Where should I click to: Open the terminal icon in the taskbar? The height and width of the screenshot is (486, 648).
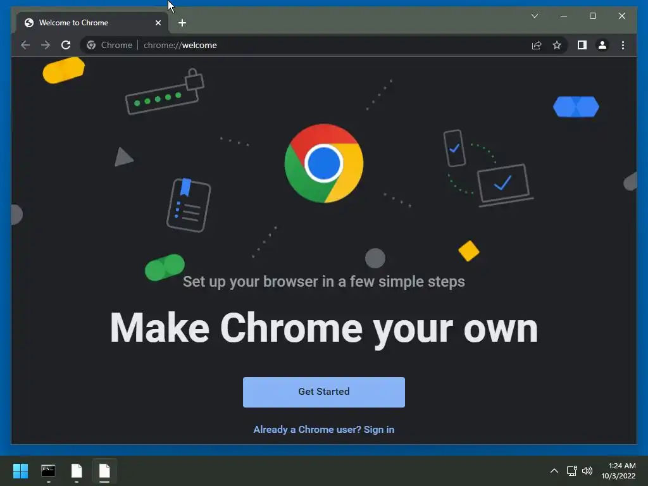48,471
